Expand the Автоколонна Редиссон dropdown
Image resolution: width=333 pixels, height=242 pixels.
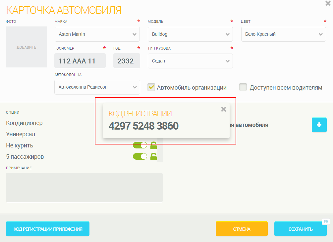pos(97,87)
